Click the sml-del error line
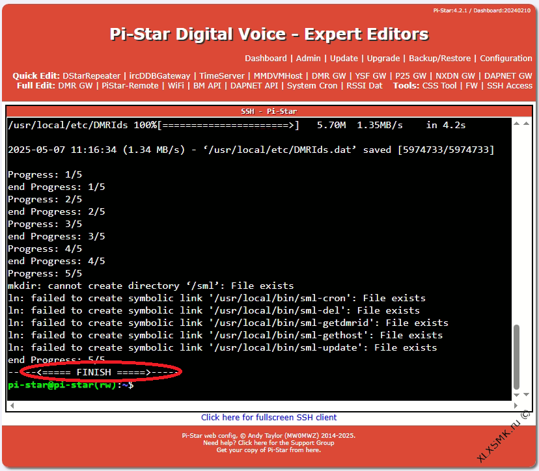Screen dimensions: 539x471 pos(214,310)
